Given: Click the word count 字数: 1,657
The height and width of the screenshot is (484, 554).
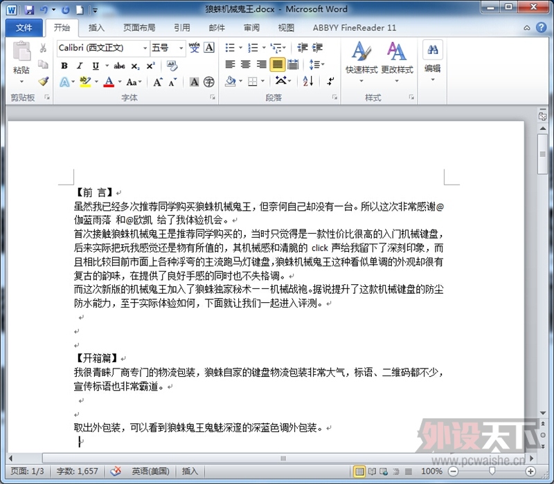Looking at the screenshot, I should point(77,472).
